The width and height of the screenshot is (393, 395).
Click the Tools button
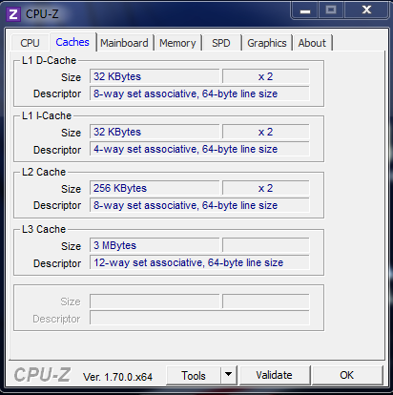194,375
